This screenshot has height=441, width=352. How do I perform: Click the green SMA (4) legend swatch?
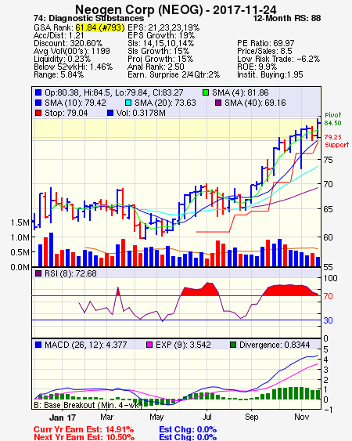(206, 92)
